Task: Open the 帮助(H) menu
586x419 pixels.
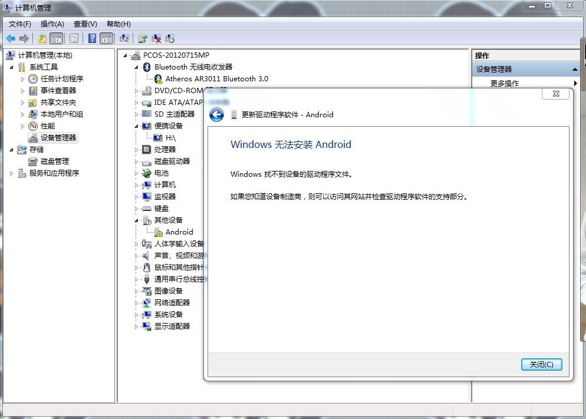Action: [118, 24]
